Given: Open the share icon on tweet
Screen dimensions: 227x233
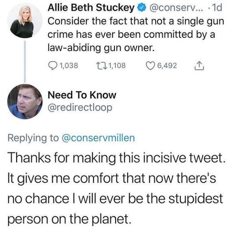Looking at the screenshot, I should (x=199, y=66).
